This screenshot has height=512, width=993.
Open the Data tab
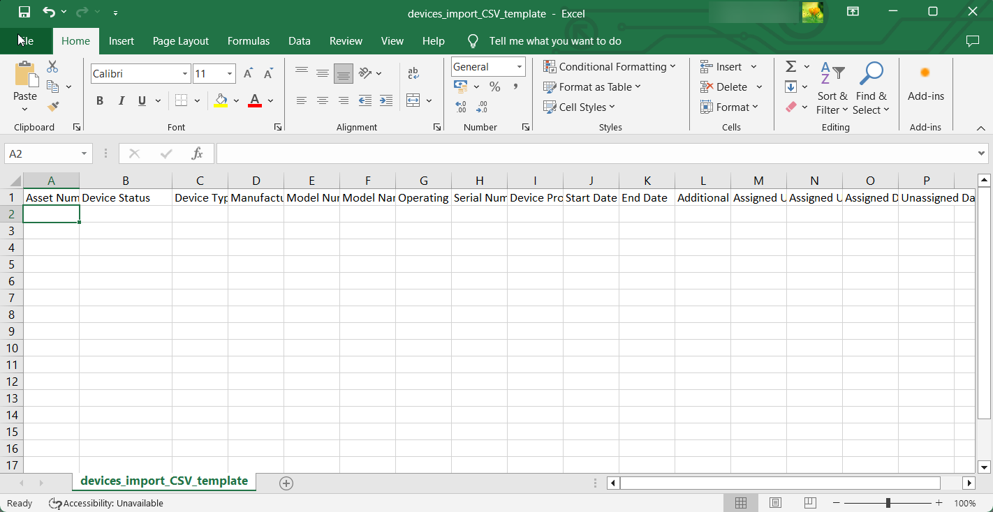coord(300,41)
